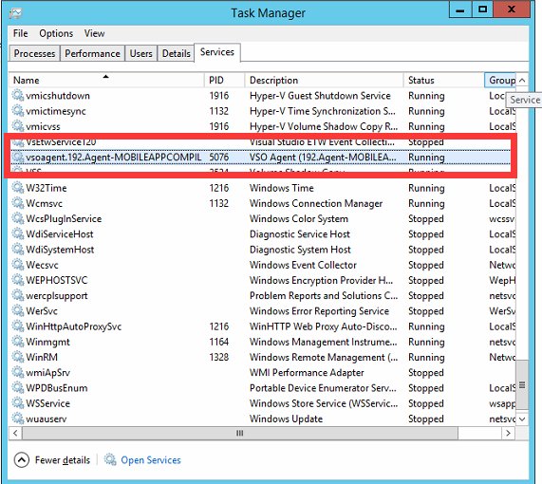542x484 pixels.
Task: Open the Options menu
Action: pyautogui.click(x=56, y=33)
